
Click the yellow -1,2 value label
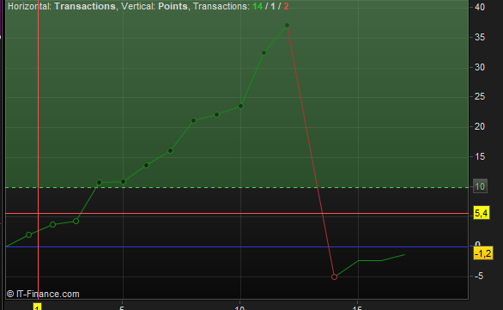[x=483, y=253]
